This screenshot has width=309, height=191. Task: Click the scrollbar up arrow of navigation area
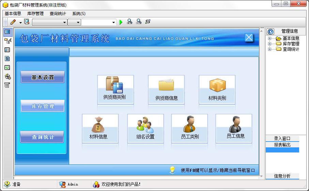(262, 31)
